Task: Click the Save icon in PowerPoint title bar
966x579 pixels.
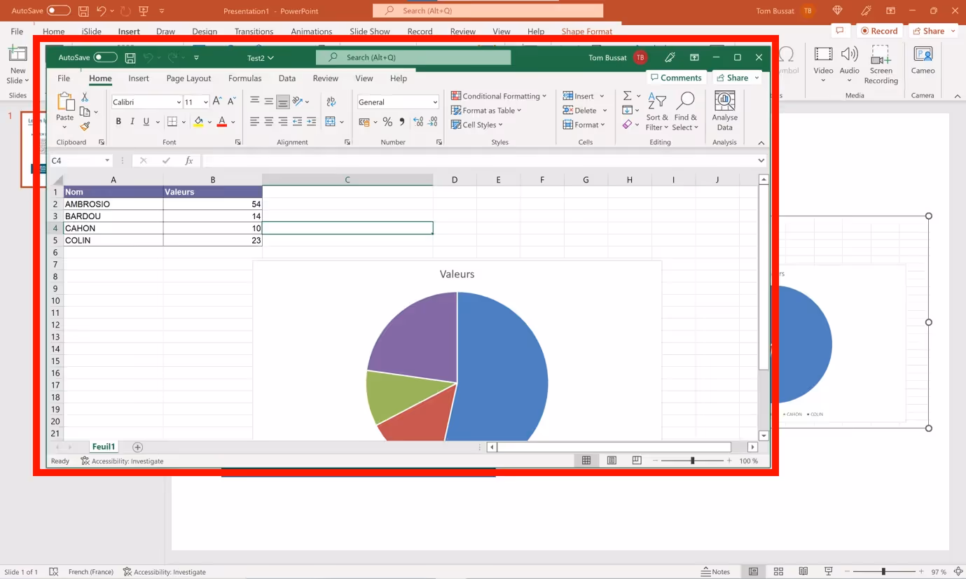Action: pyautogui.click(x=83, y=11)
